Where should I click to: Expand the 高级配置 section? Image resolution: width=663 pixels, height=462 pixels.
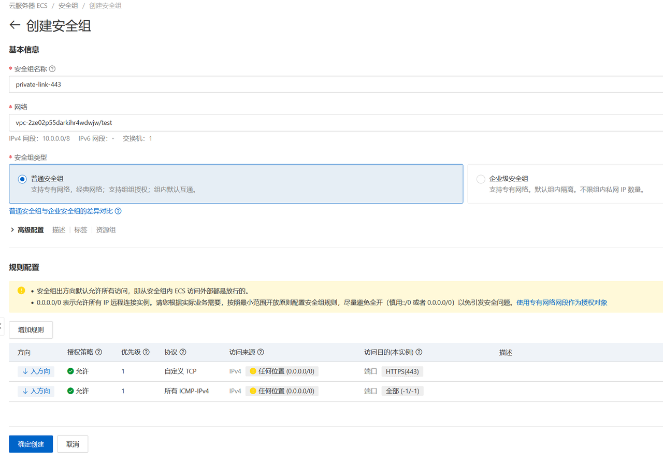click(27, 230)
